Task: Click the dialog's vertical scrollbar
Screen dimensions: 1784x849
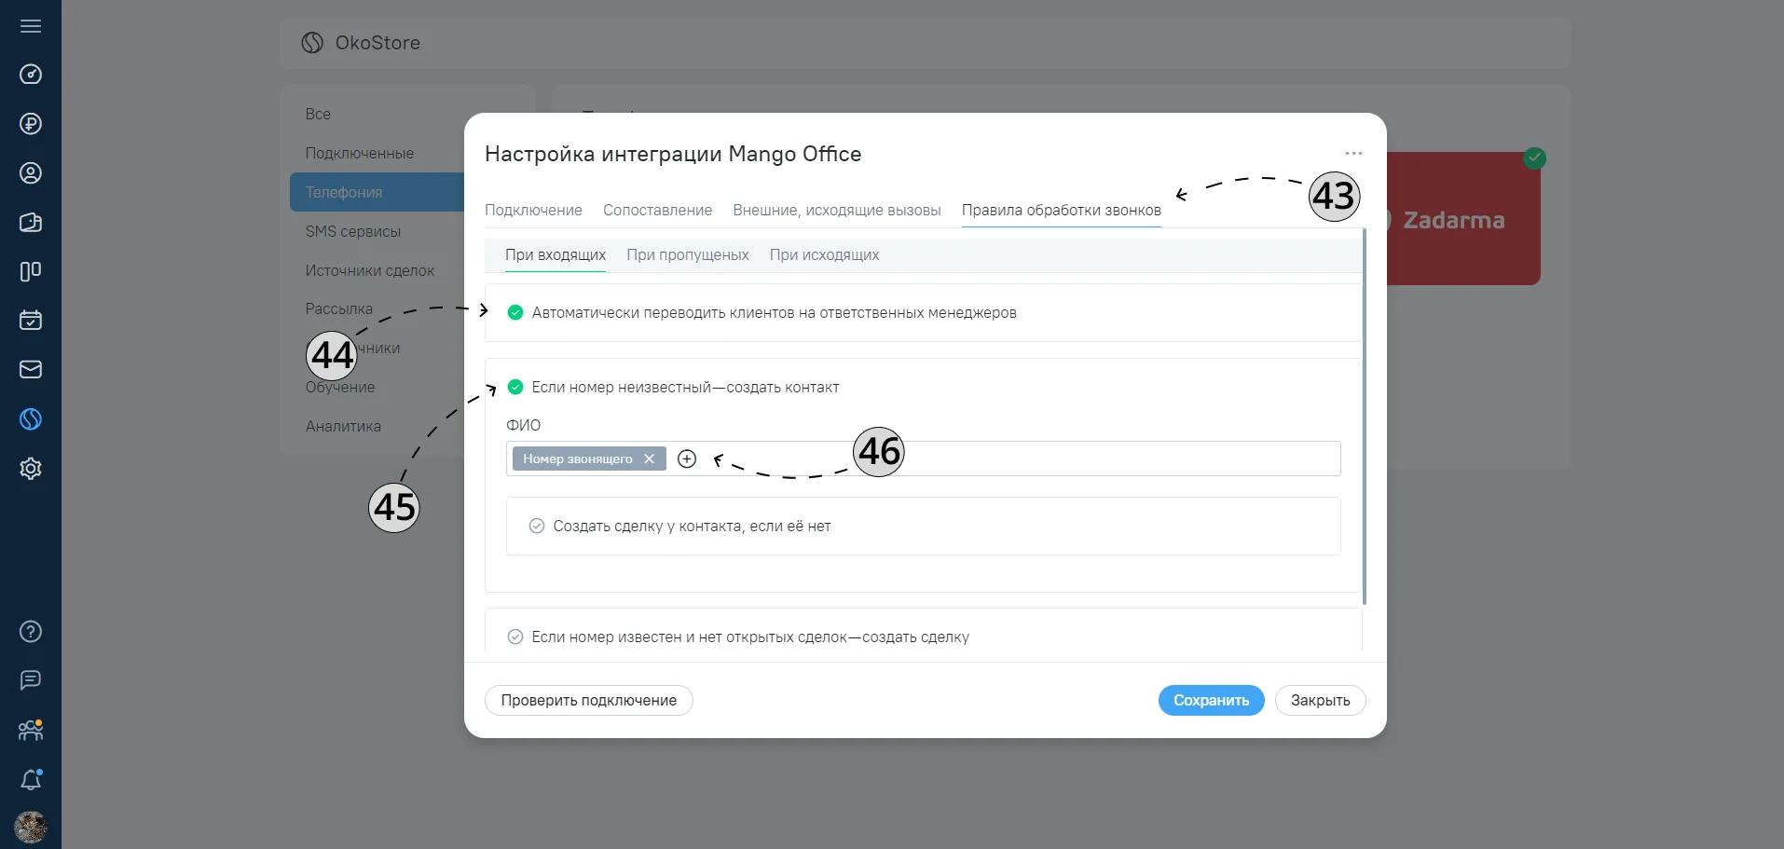Action: [x=1365, y=417]
